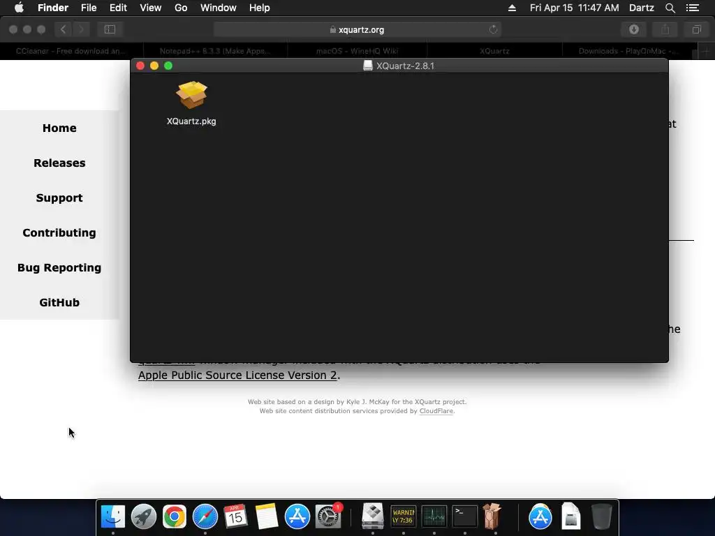Open the Finder menu in menu bar

tap(53, 8)
